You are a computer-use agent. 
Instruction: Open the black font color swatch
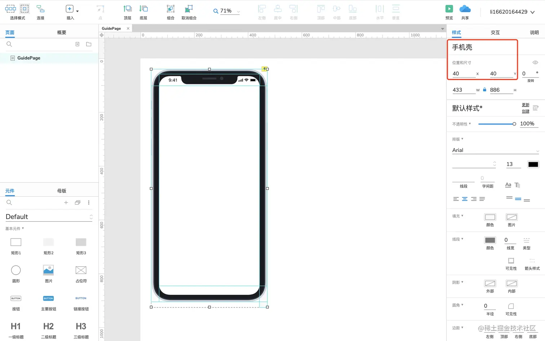tap(533, 164)
